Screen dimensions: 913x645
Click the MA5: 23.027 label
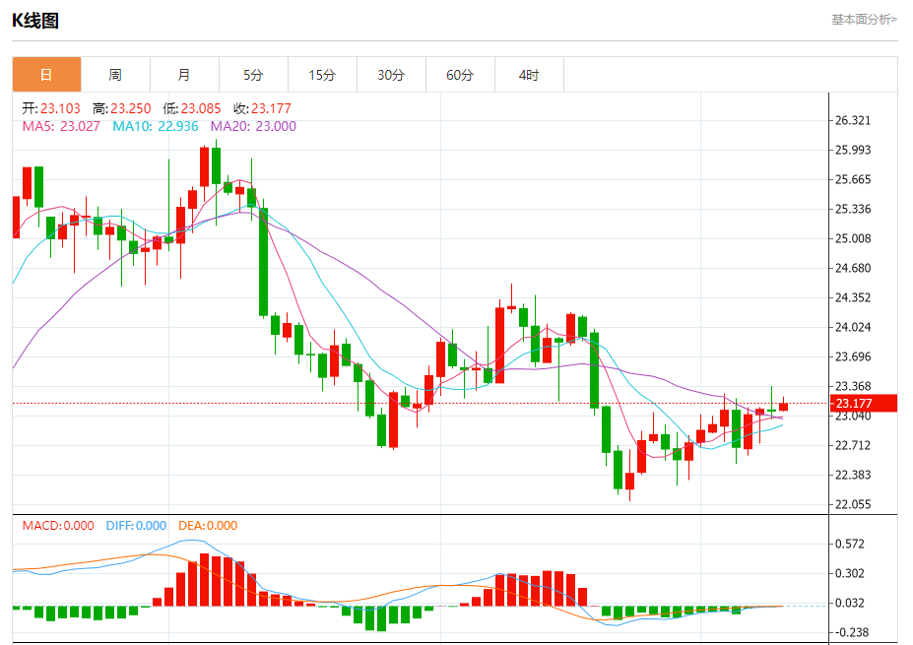tap(61, 126)
